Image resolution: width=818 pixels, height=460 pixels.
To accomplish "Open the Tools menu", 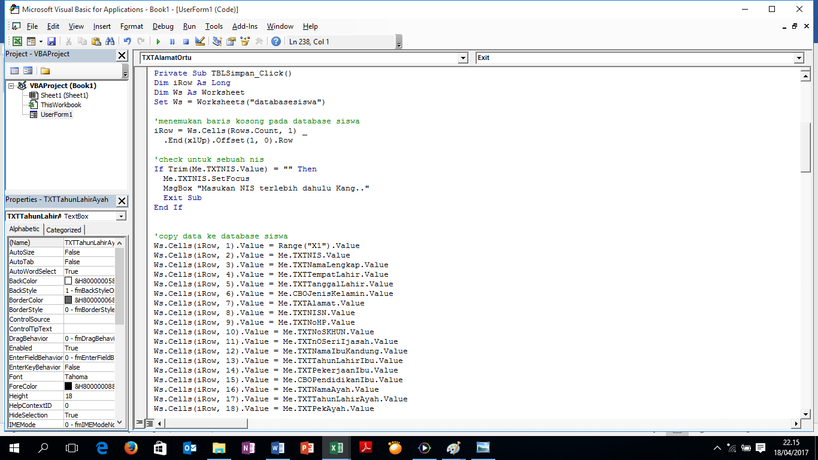I will pyautogui.click(x=214, y=26).
